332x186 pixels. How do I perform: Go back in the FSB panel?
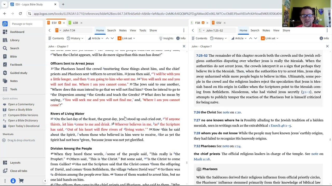point(193,30)
